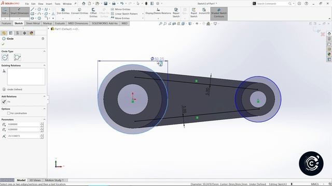Switch to the Sheet Metal tab
Image resolution: width=332 pixels, height=186 pixels.
tap(33, 23)
